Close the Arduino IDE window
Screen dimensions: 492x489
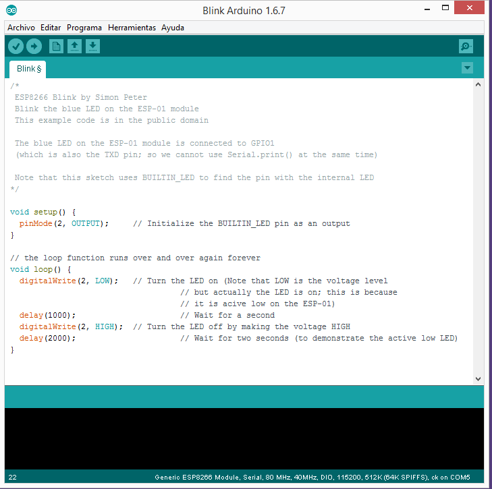(x=470, y=8)
